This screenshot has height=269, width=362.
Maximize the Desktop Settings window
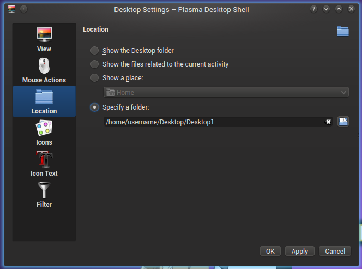pos(339,9)
